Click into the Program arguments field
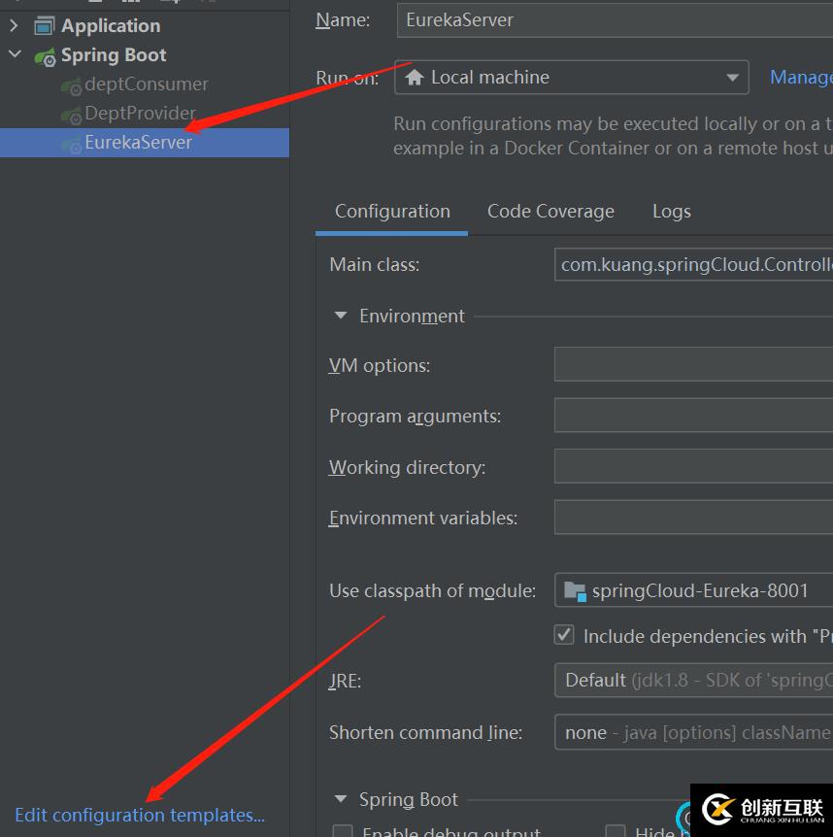Screen dimensions: 833x837 (694, 415)
